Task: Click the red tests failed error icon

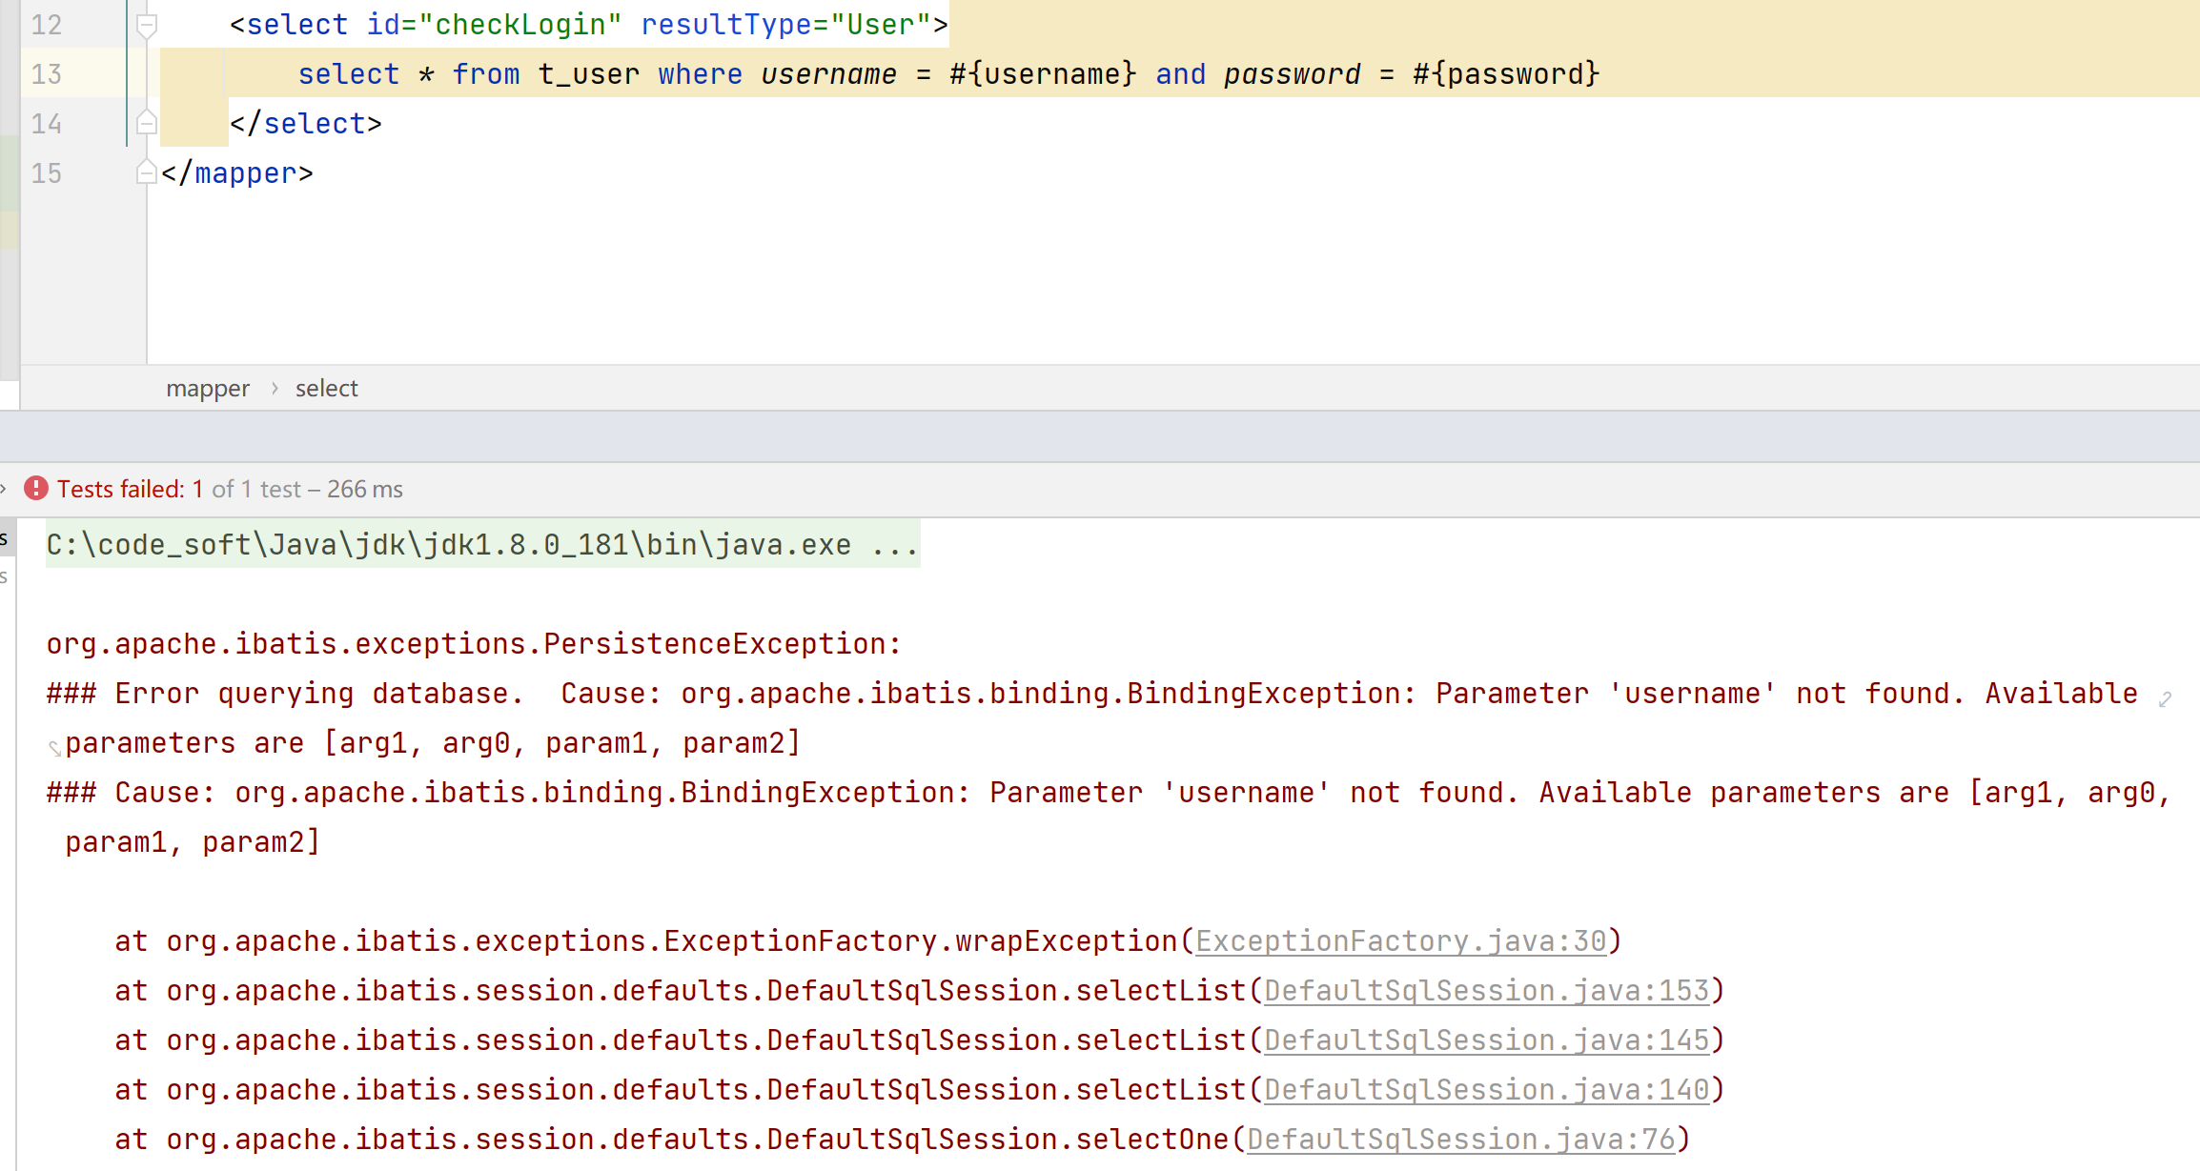Action: [36, 489]
